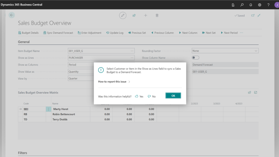Click the General section heading
Image resolution: width=279 pixels, height=157 pixels.
[24, 42]
